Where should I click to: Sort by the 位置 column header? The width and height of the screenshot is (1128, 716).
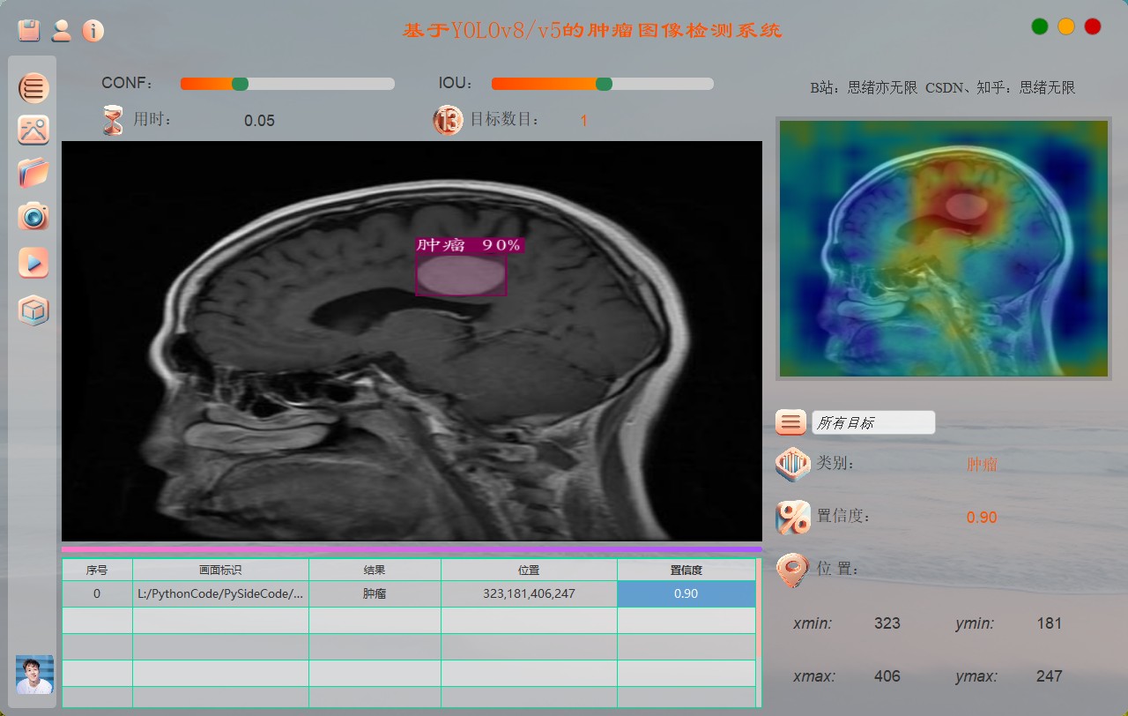coord(529,571)
